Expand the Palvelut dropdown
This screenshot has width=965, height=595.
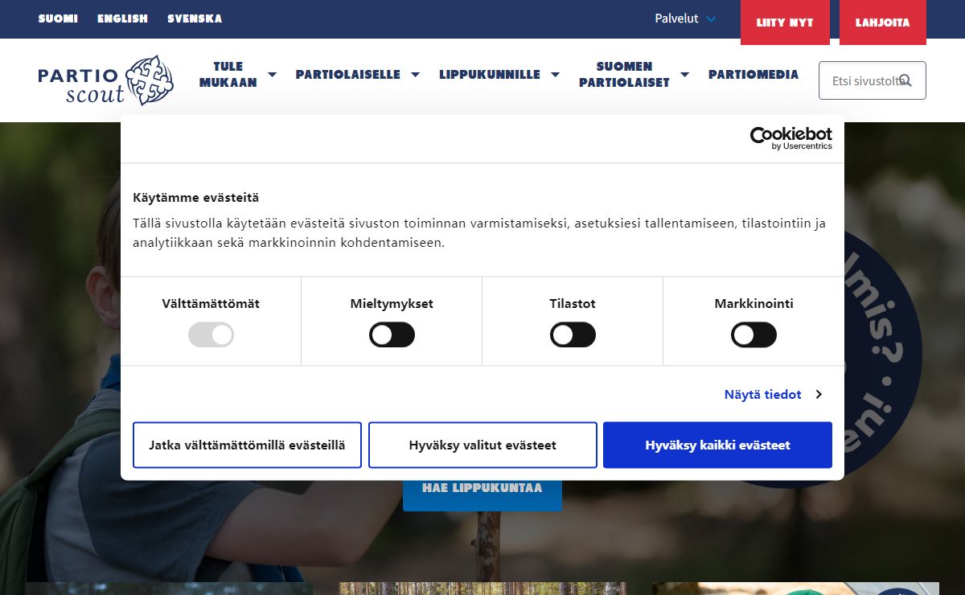pos(685,18)
